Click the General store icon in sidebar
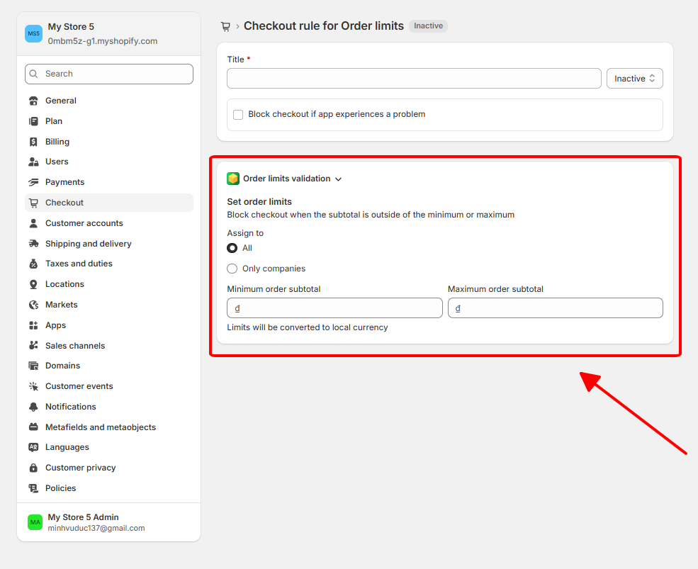The image size is (698, 569). tap(33, 101)
